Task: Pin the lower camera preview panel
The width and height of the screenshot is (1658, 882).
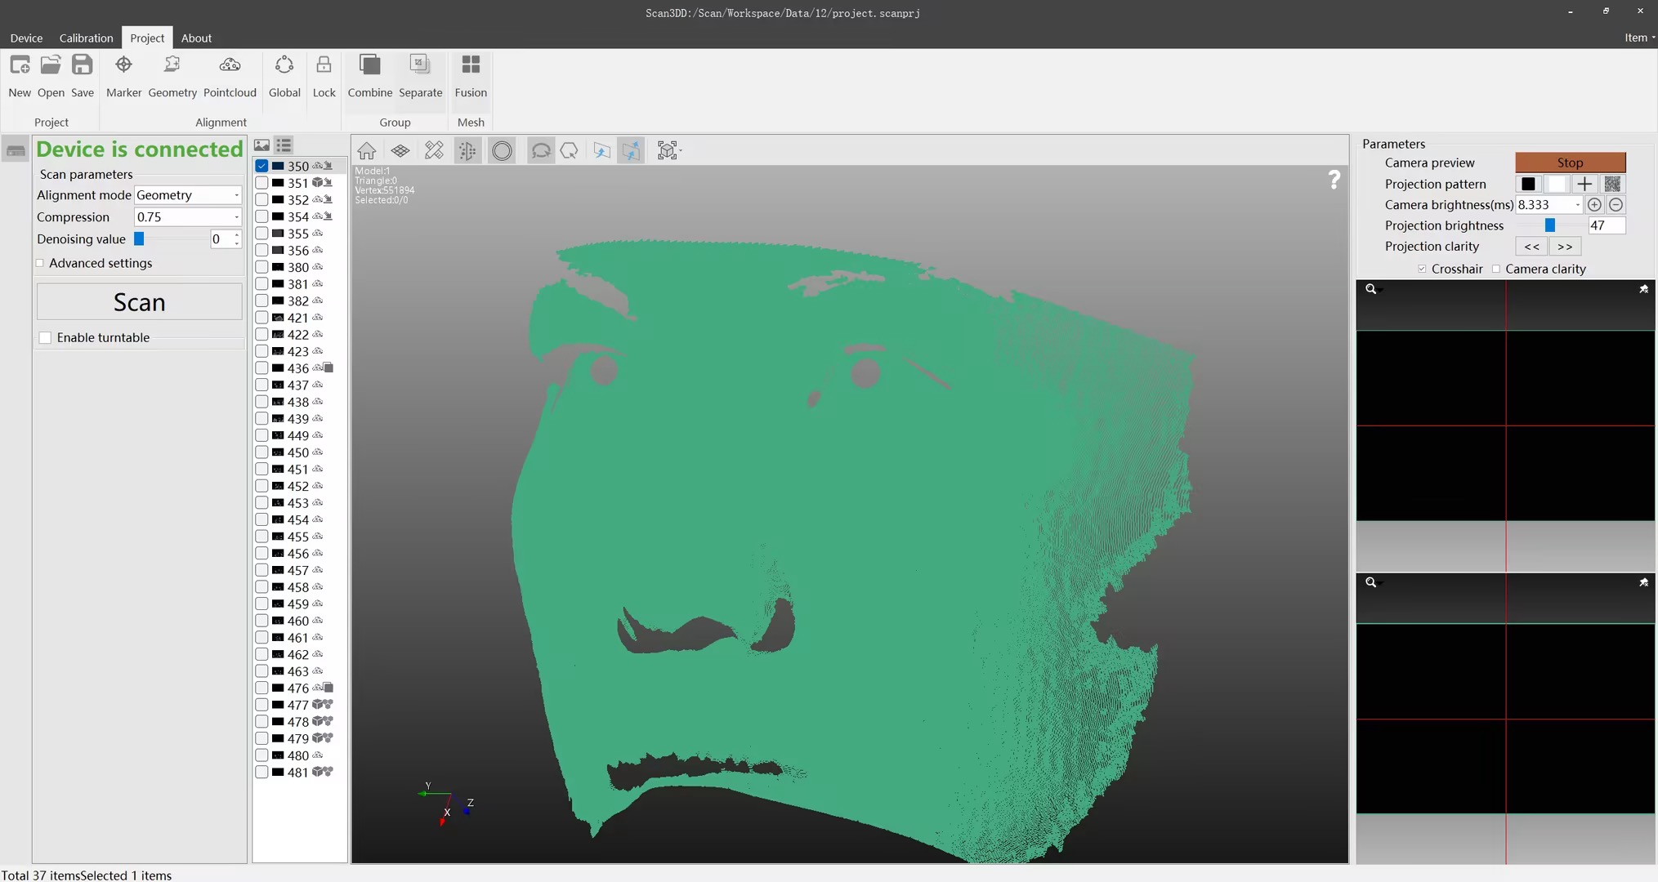Action: pyautogui.click(x=1643, y=582)
